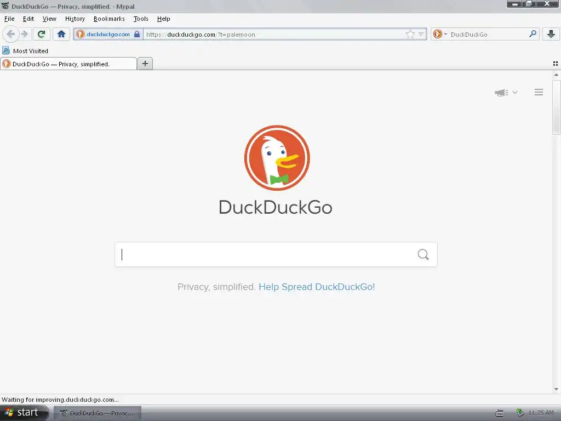The height and width of the screenshot is (421, 561).
Task: Open the View menu
Action: coord(49,19)
